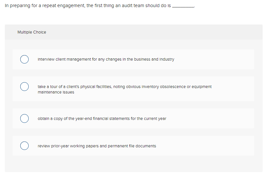280x186 pixels.
Task: Click the answer card for reviewing working papers
Action: point(133,146)
